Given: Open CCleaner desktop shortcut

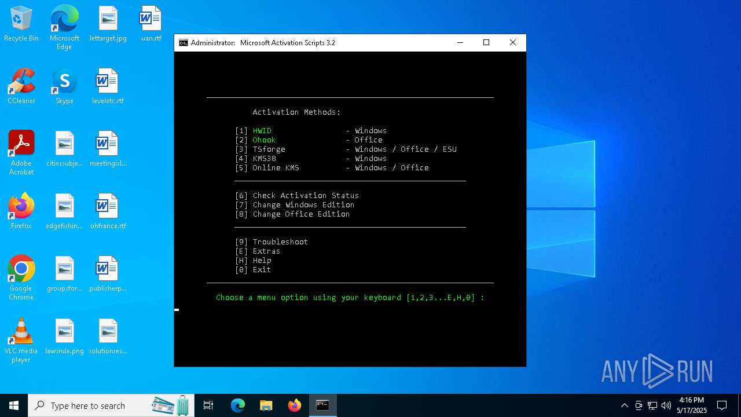Looking at the screenshot, I should [21, 87].
